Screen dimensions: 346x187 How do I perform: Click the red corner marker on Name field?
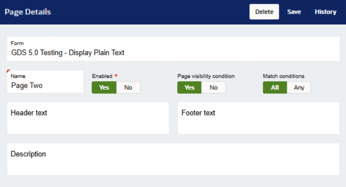pyautogui.click(x=9, y=72)
